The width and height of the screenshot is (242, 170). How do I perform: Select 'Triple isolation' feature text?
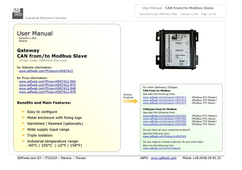point(40,135)
